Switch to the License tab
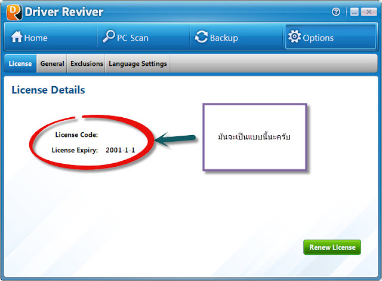The width and height of the screenshot is (382, 281). pyautogui.click(x=20, y=63)
